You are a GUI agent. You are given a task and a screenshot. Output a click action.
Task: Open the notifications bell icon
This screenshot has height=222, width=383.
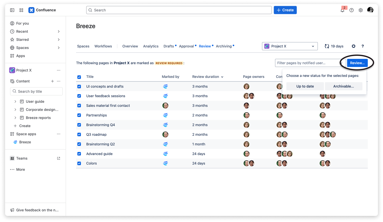(x=342, y=10)
